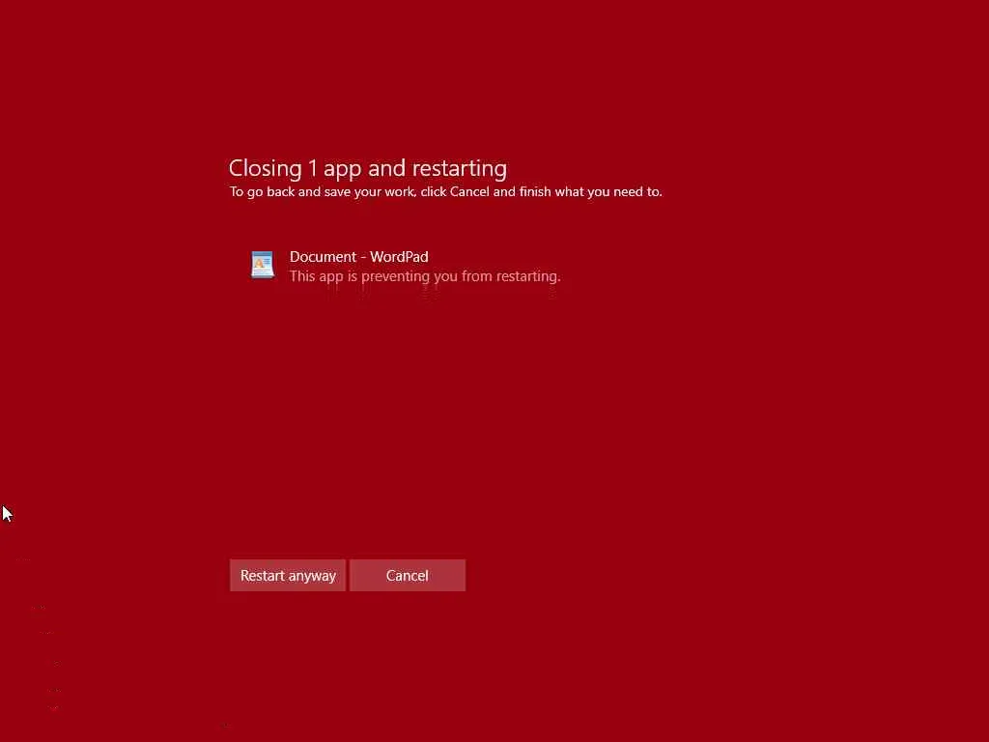Click the word 'anyway' on the restart button
The height and width of the screenshot is (742, 989).
[x=312, y=577]
